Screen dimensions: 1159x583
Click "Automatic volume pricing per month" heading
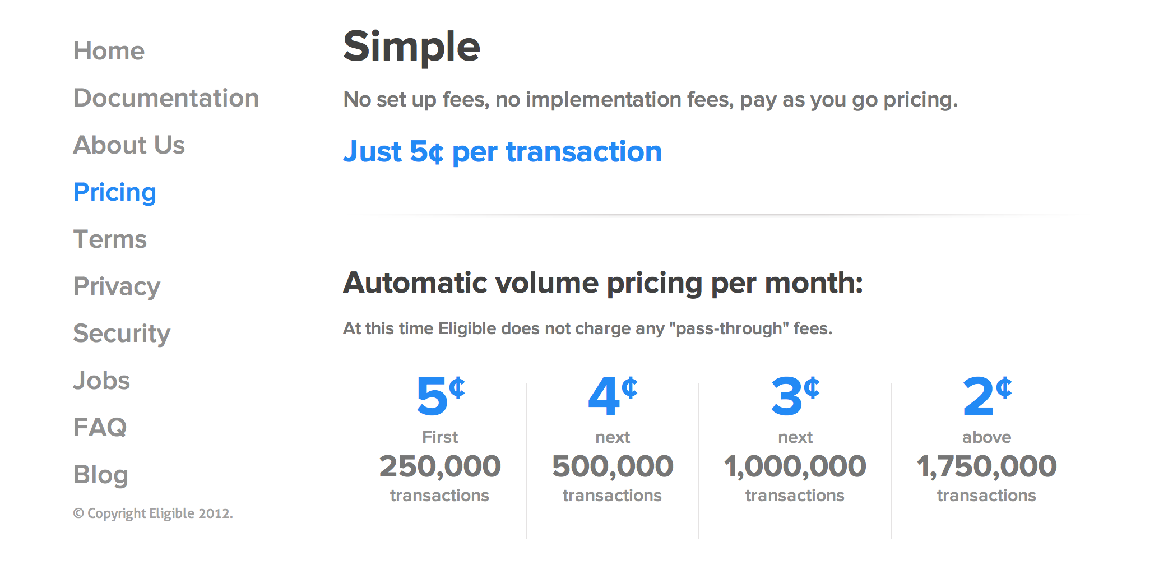(x=602, y=283)
